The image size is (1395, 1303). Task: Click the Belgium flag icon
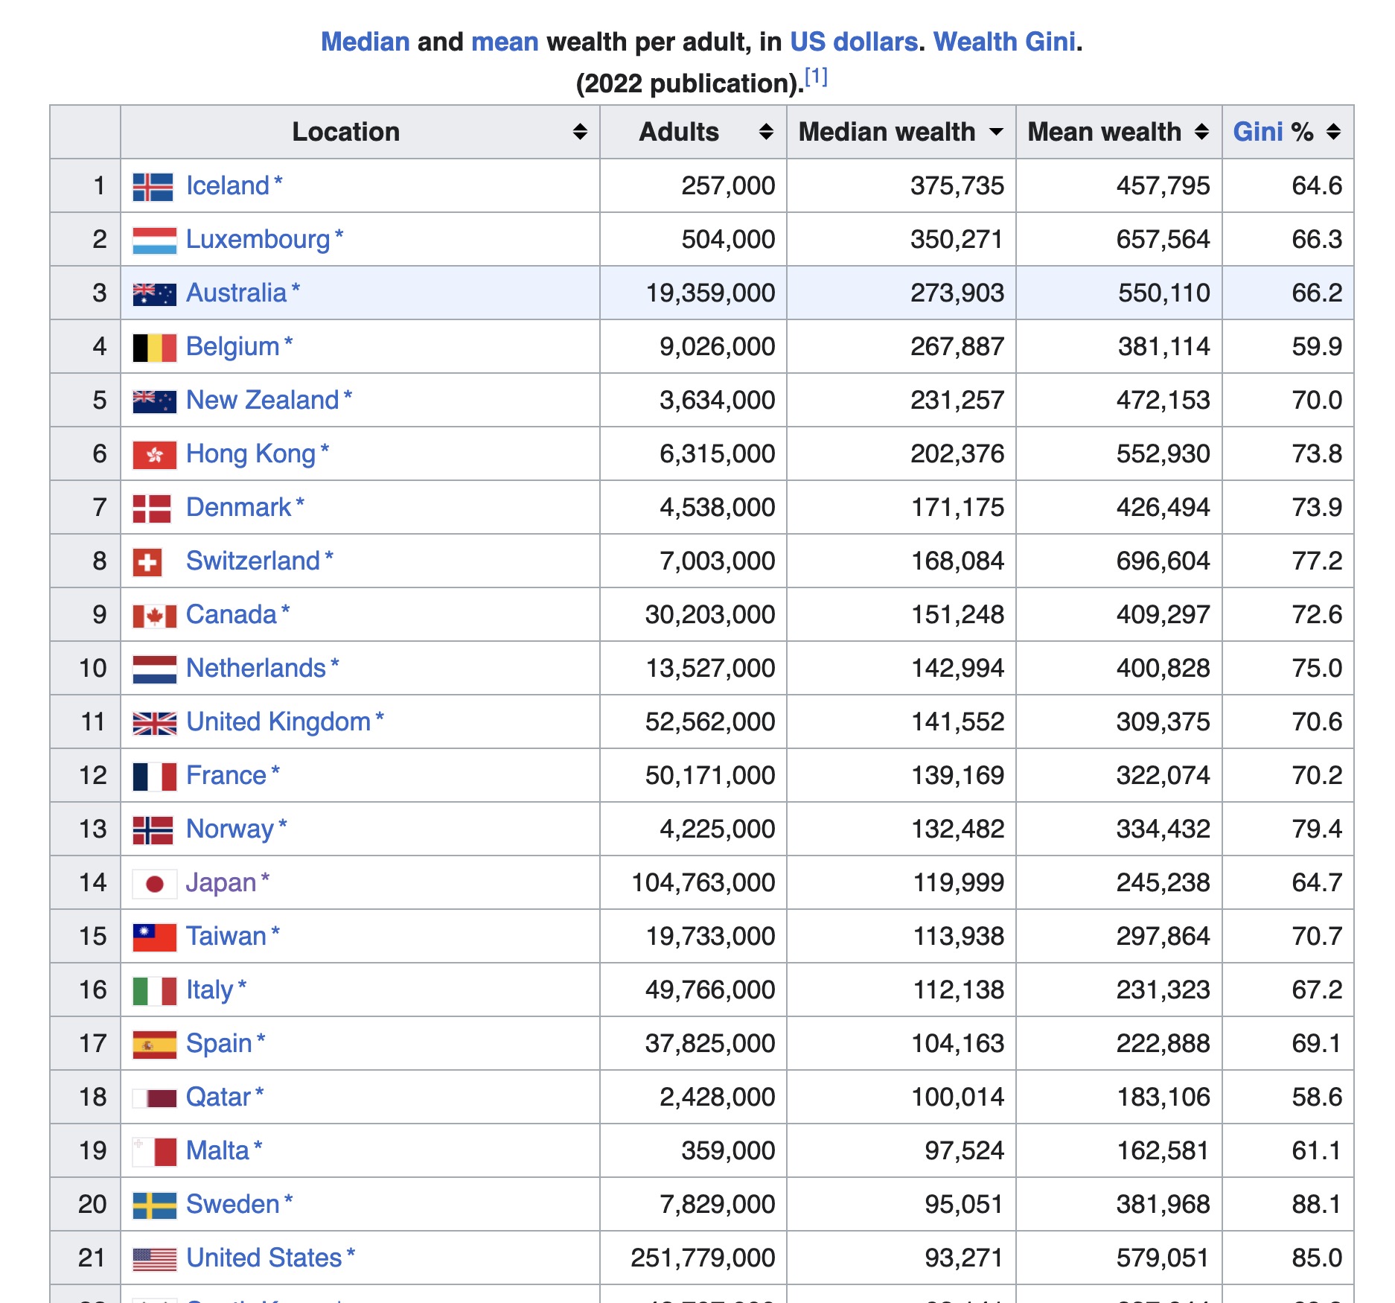tap(154, 348)
